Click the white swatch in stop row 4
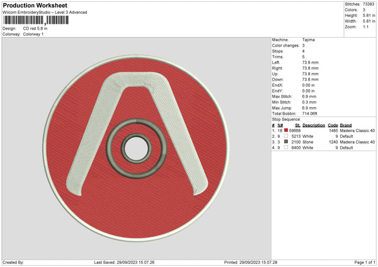 click(x=286, y=147)
